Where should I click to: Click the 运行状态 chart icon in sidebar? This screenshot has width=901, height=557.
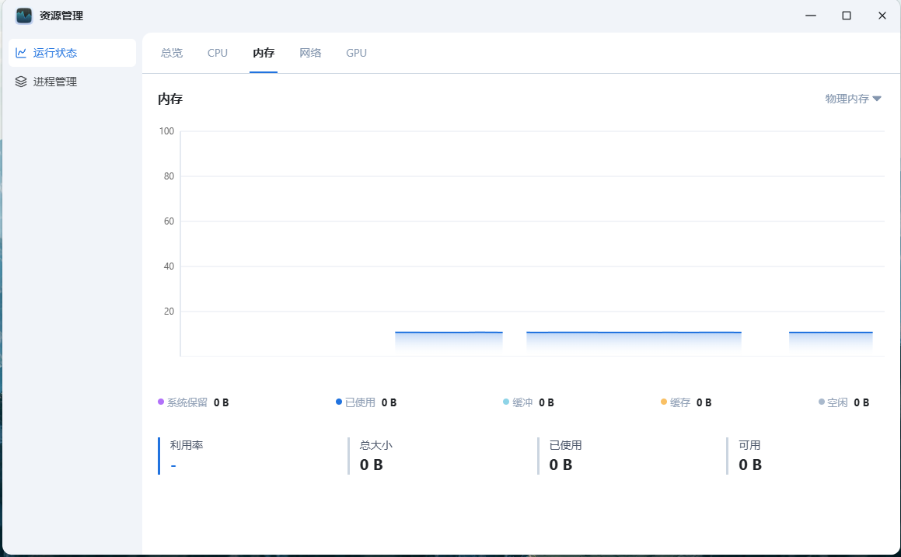[21, 53]
